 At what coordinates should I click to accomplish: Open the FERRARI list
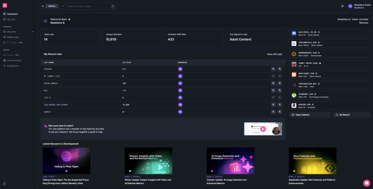(48, 69)
